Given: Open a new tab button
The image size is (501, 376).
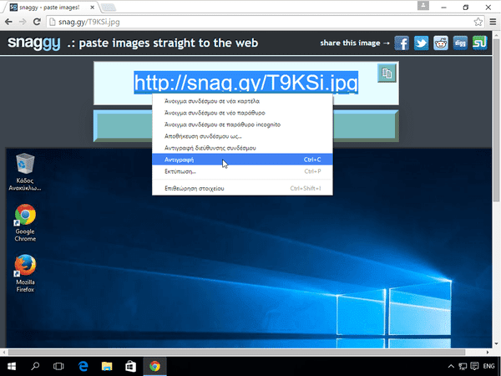Looking at the screenshot, I should pos(109,8).
